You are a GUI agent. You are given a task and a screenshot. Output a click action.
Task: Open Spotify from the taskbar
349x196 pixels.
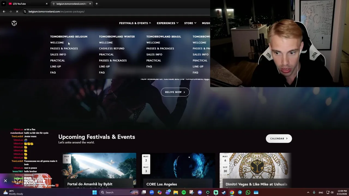(x=184, y=192)
